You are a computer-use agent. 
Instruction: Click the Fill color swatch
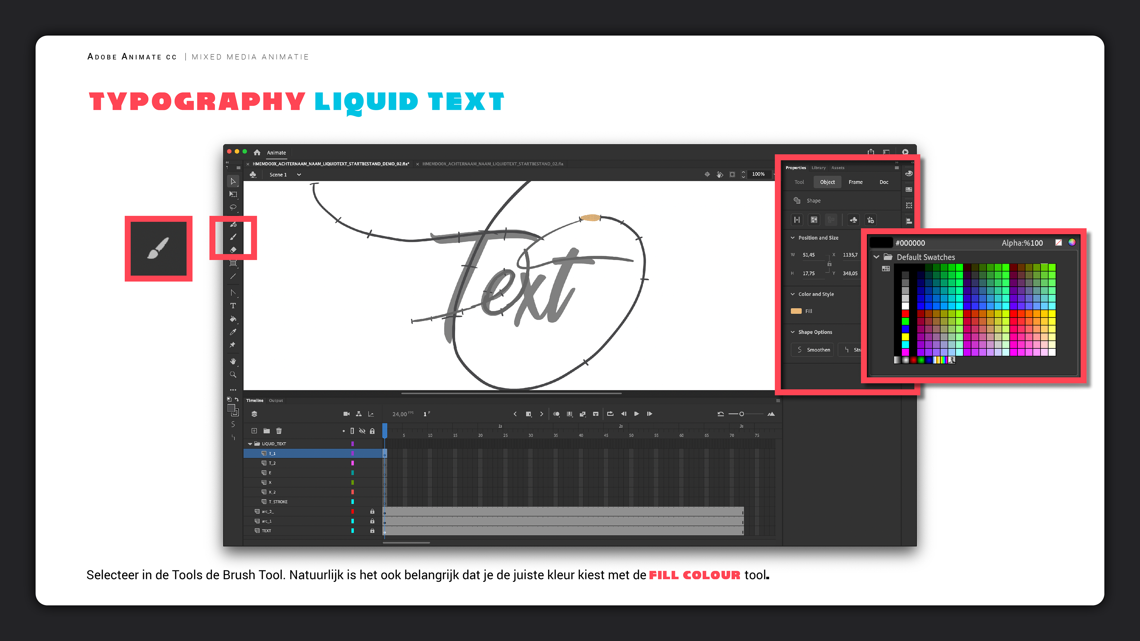[796, 311]
